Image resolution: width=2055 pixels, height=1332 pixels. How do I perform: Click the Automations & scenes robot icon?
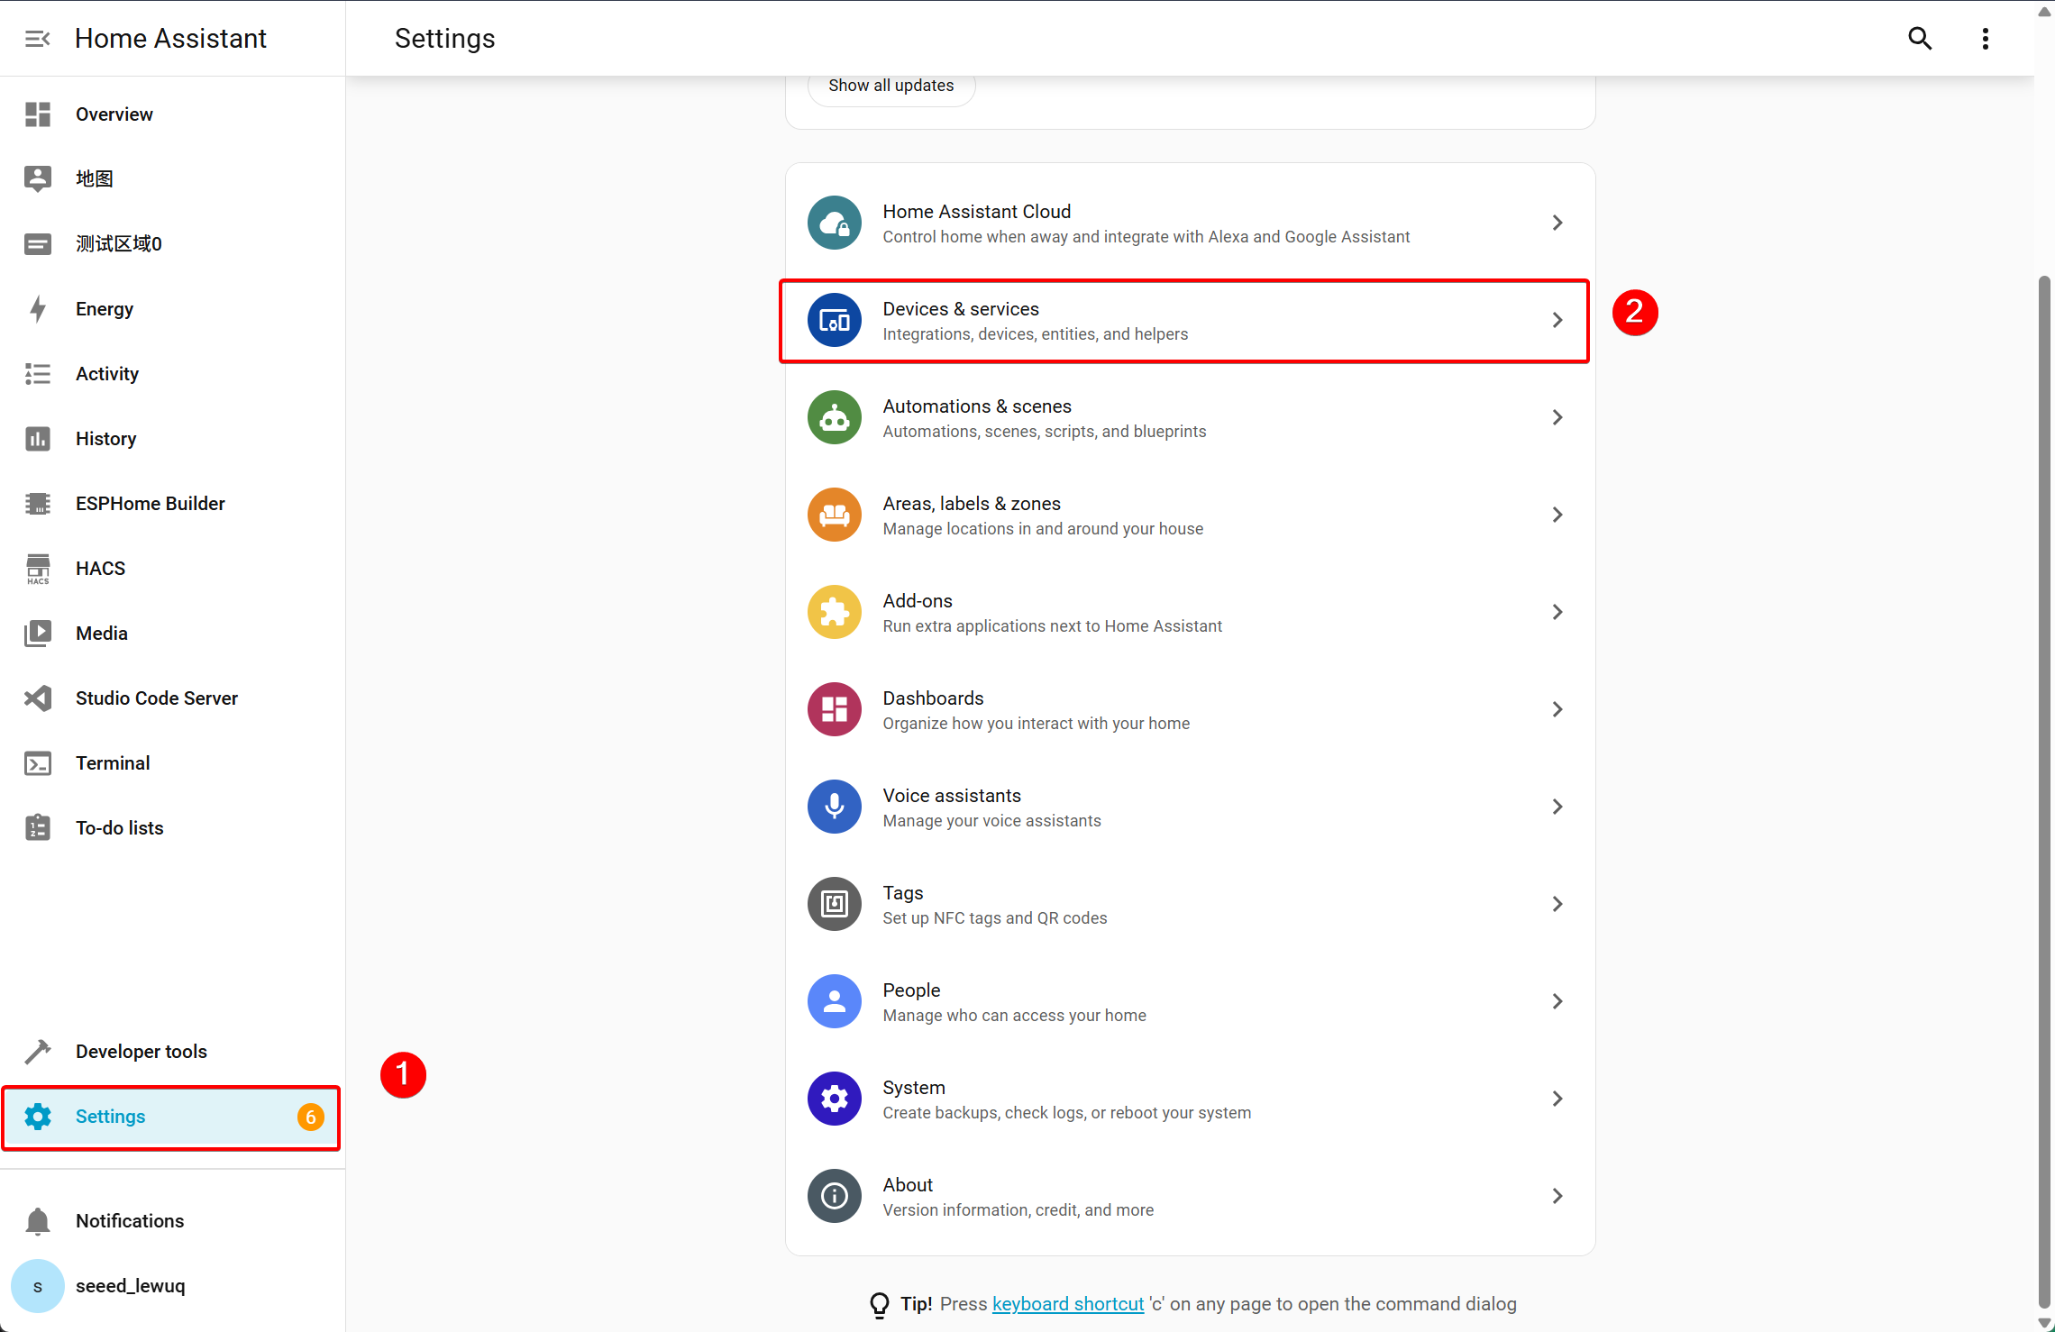(834, 417)
